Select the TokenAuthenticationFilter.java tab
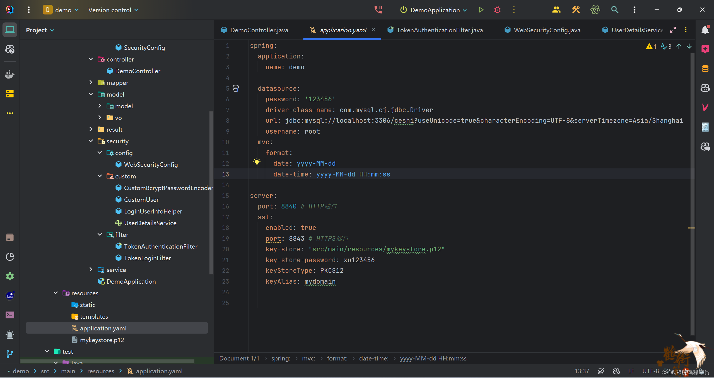This screenshot has height=378, width=714. [438, 30]
